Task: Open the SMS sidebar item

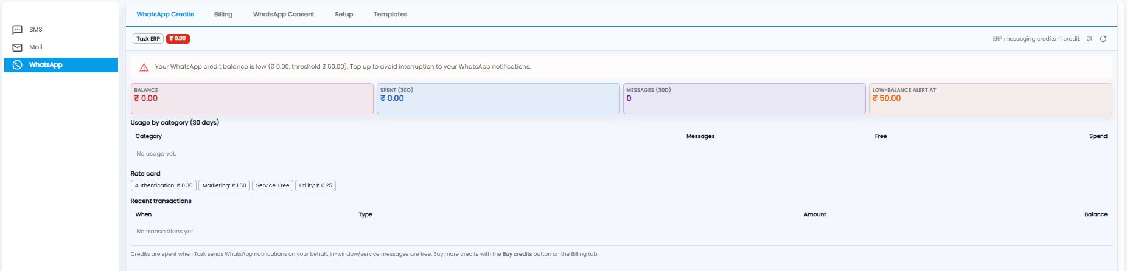Action: click(61, 30)
